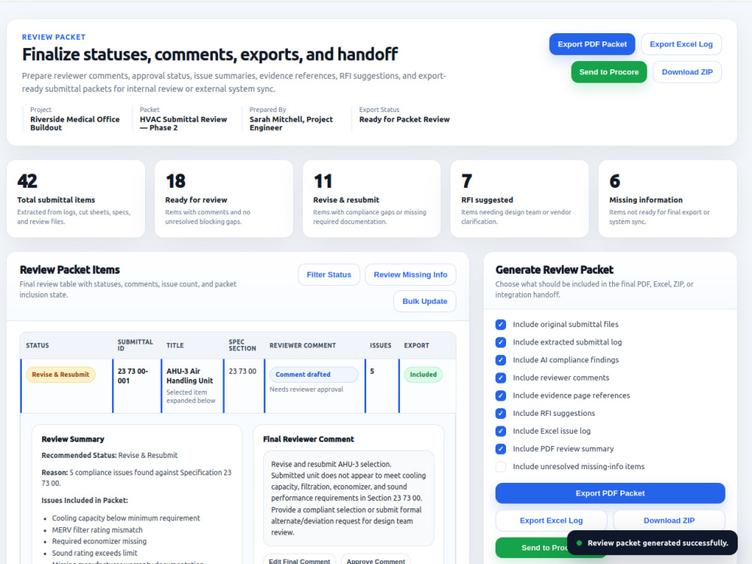Click the STATUS column header
The width and height of the screenshot is (752, 564).
[38, 345]
